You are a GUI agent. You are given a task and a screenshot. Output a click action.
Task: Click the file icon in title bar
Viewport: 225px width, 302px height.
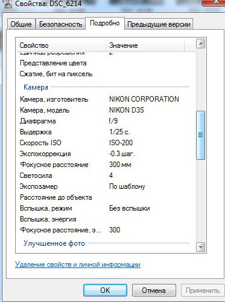(x=7, y=4)
